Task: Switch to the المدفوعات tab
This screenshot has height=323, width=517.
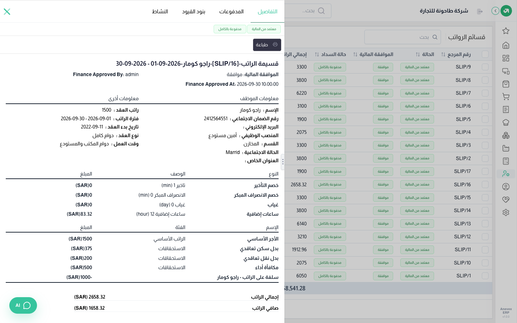Action: point(232,11)
